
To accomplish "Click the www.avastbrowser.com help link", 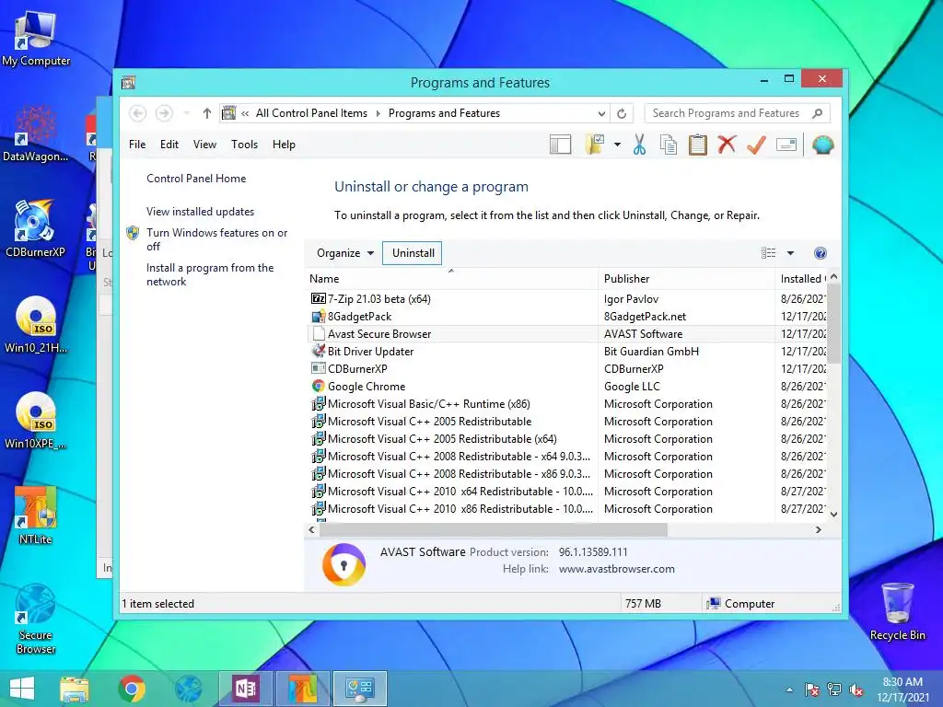I will tap(616, 569).
